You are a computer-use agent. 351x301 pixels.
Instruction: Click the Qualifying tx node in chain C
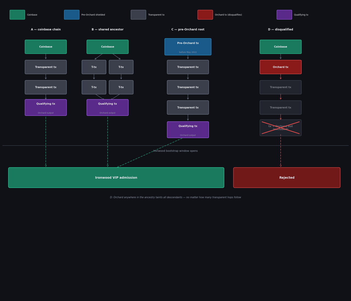pos(188,130)
